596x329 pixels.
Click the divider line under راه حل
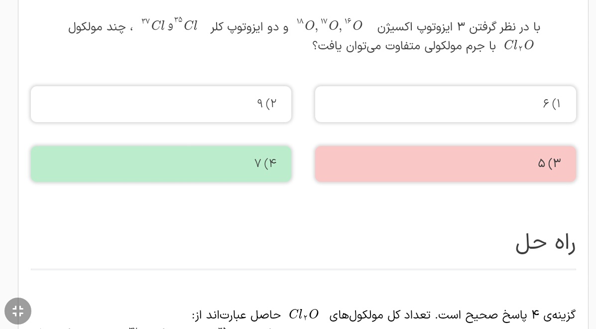click(x=303, y=270)
